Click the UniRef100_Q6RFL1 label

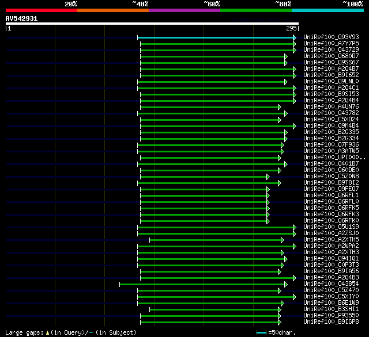pyautogui.click(x=331, y=196)
